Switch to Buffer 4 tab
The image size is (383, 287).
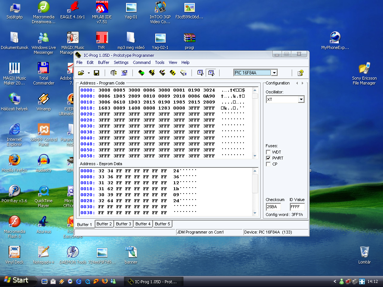[143, 224]
